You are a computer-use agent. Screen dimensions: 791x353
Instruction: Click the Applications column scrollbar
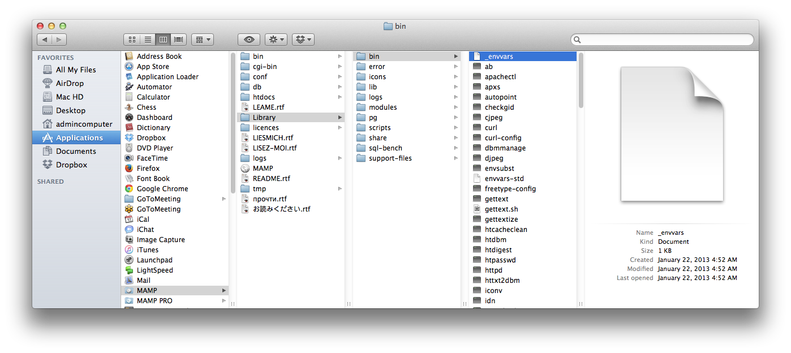(x=233, y=123)
